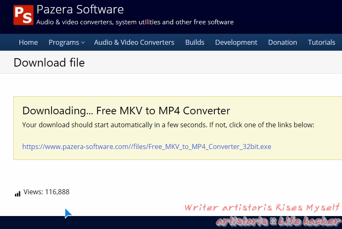342x229 pixels.
Task: Open the Home menu item
Action: click(x=28, y=42)
